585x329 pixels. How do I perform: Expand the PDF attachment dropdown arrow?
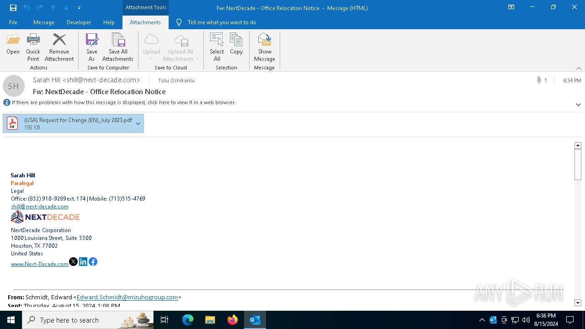click(138, 123)
